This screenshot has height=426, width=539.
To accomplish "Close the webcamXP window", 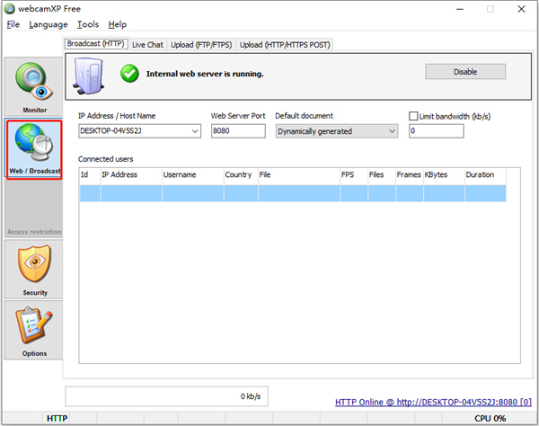I will (x=521, y=9).
